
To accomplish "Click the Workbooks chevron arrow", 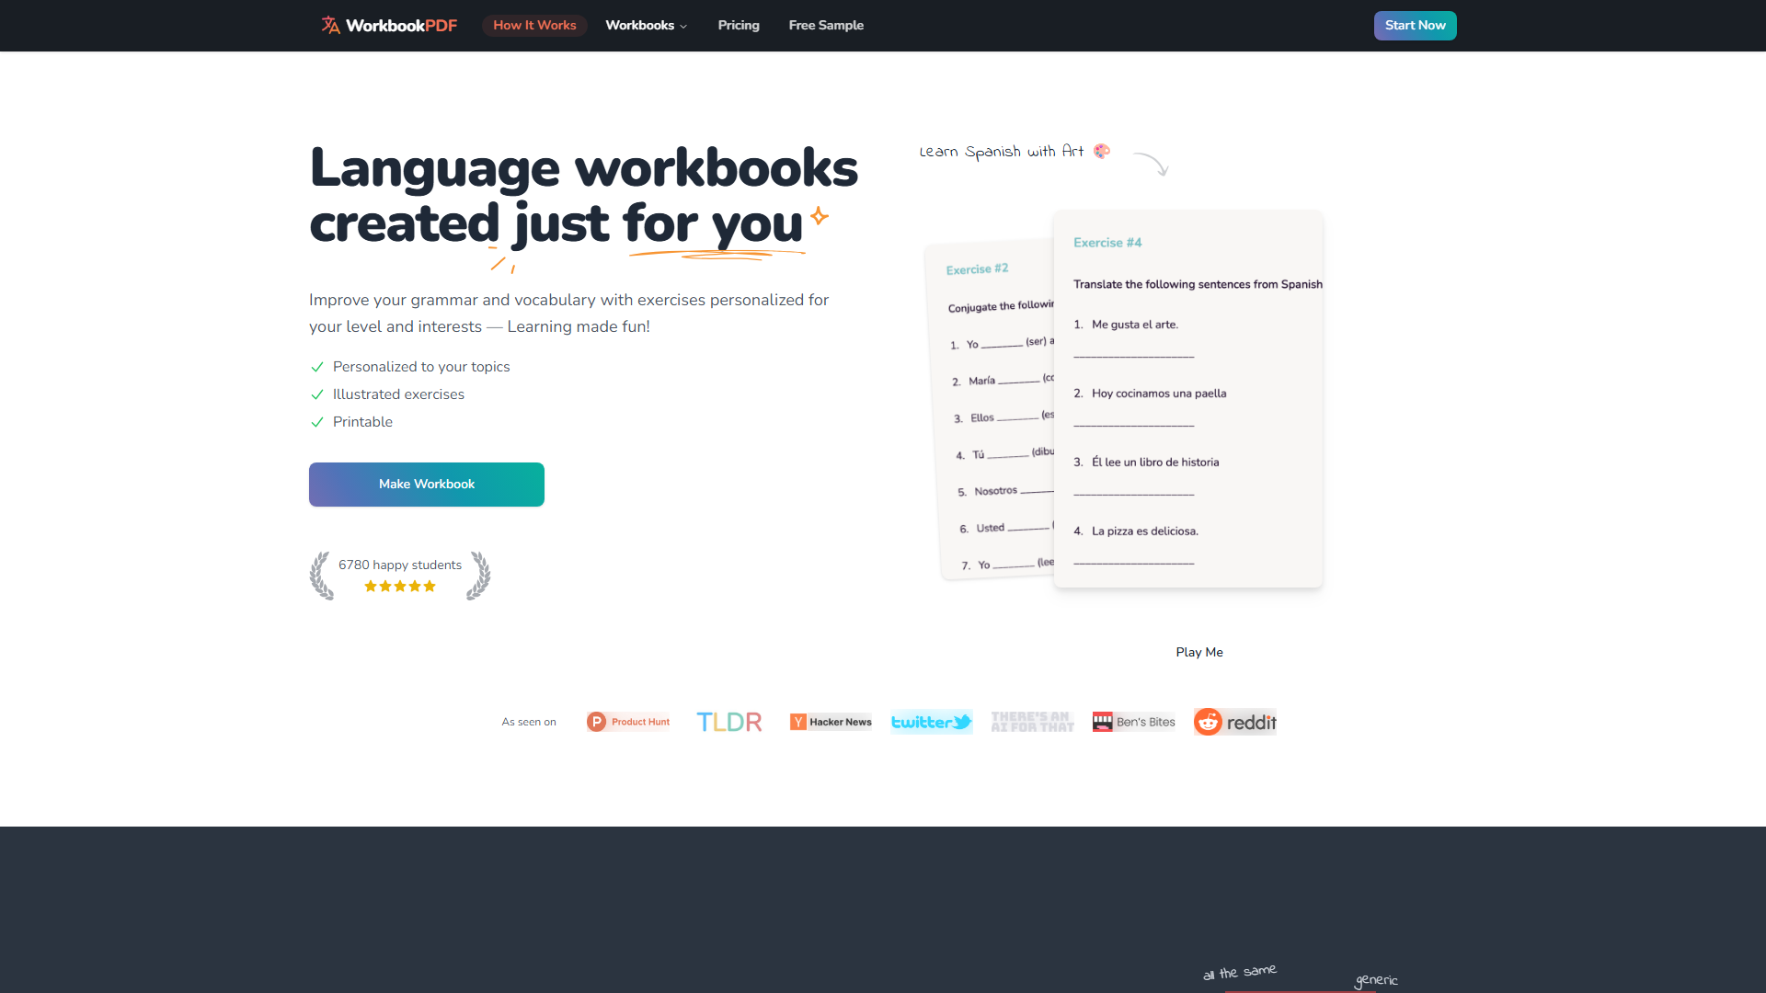I will 683,27.
